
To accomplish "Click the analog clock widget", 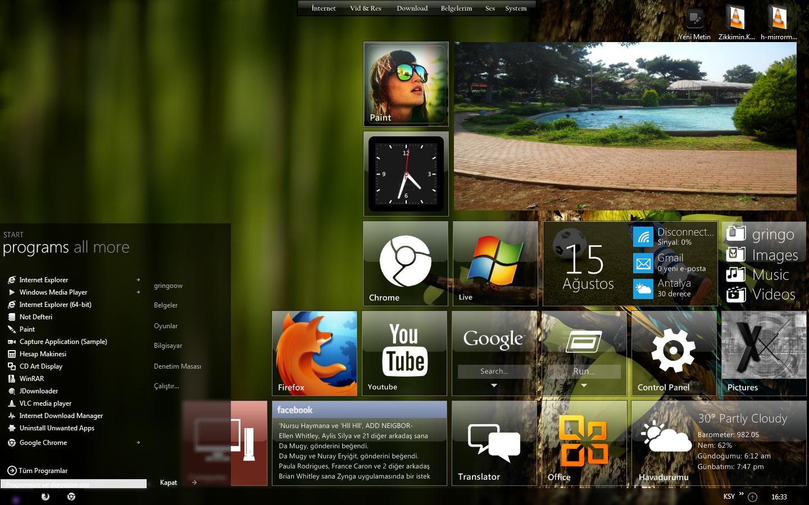I will (406, 174).
